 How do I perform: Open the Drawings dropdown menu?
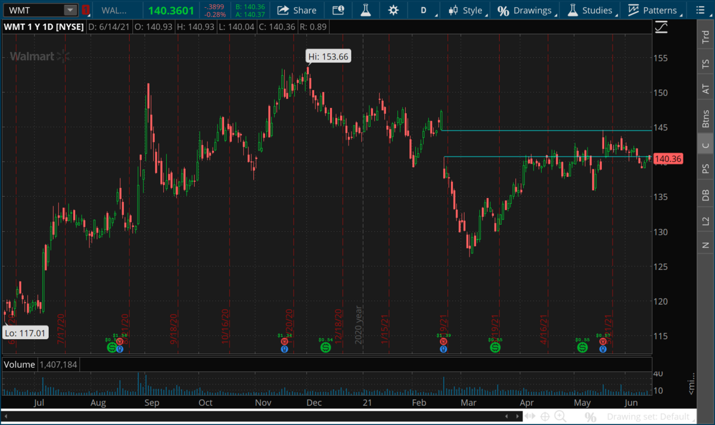point(525,10)
